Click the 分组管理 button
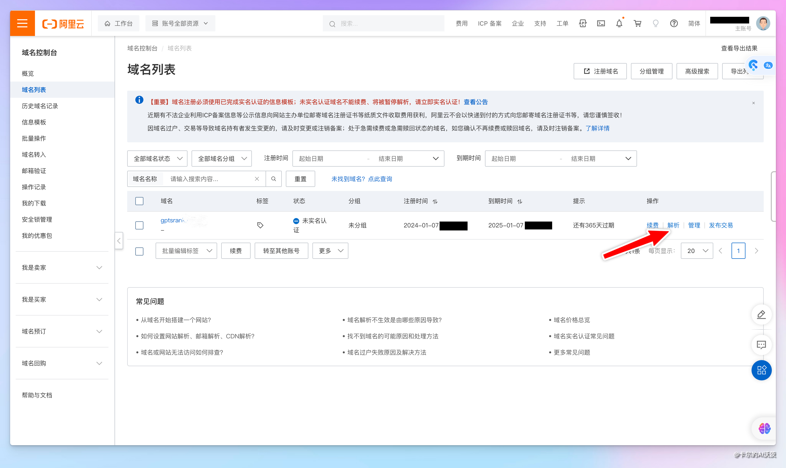 tap(652, 71)
